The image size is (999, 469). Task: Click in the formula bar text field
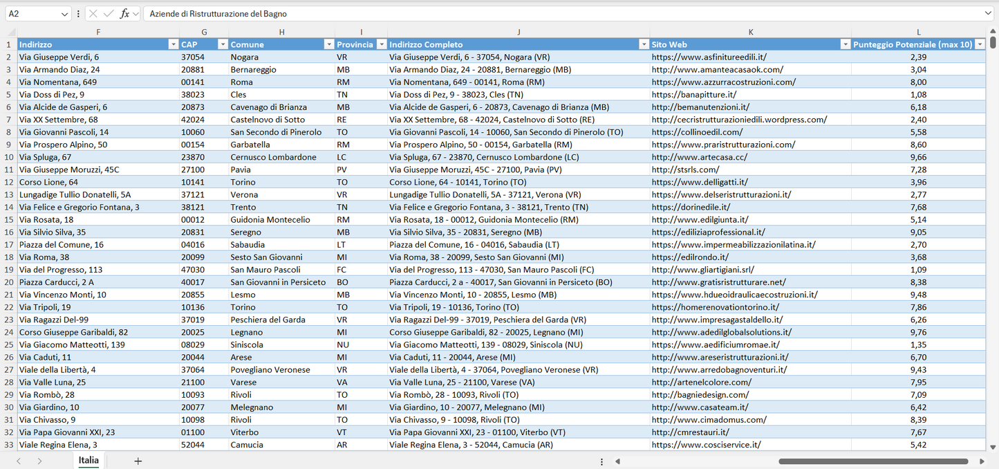click(x=553, y=14)
